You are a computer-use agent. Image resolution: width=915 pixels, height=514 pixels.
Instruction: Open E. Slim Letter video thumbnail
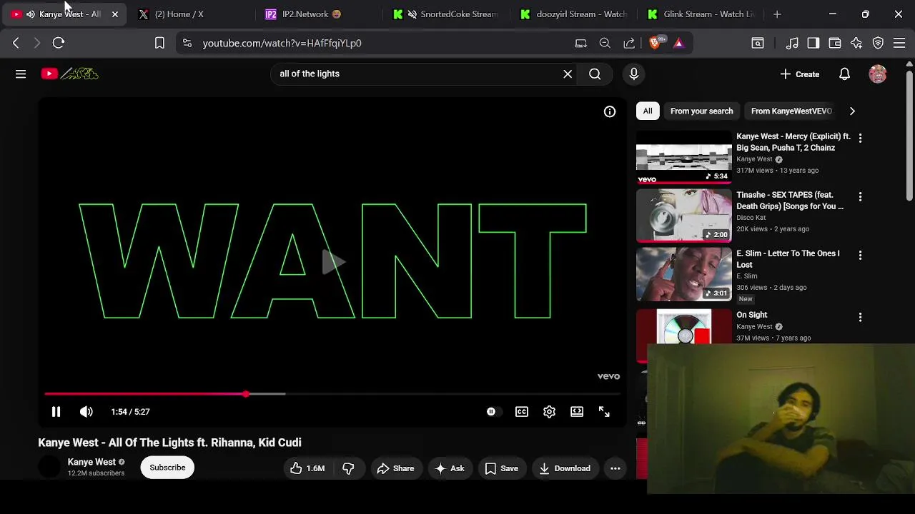tap(684, 274)
